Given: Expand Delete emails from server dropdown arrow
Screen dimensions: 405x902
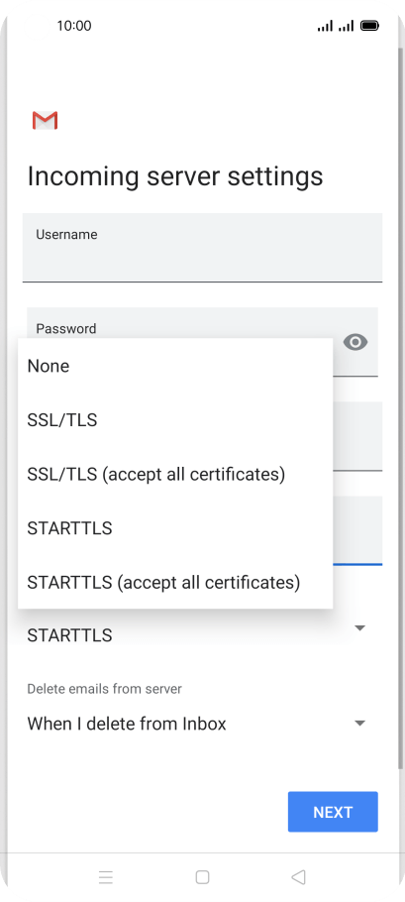Looking at the screenshot, I should click(x=359, y=724).
